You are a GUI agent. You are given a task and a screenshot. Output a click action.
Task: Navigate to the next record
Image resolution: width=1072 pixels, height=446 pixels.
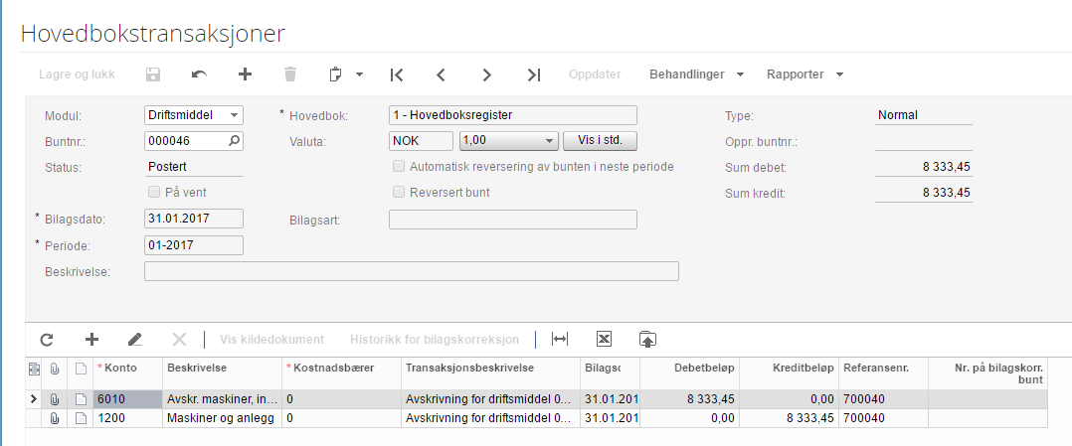486,74
